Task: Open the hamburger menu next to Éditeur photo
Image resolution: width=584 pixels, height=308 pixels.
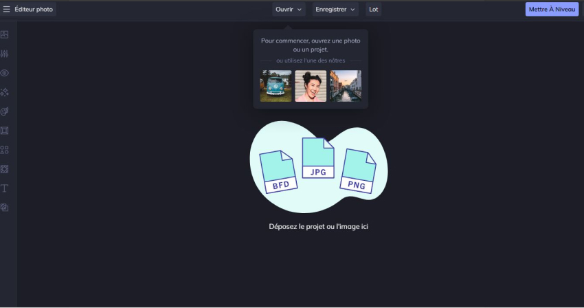Action: pos(7,10)
